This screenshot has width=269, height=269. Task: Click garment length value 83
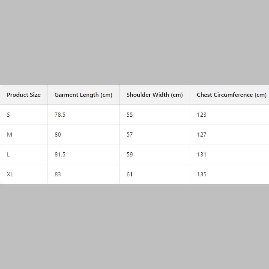[x=58, y=174]
